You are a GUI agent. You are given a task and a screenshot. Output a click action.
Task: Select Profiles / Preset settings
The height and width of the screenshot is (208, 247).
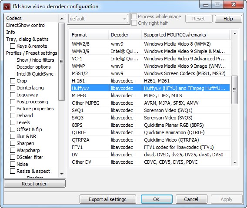(x=31, y=53)
